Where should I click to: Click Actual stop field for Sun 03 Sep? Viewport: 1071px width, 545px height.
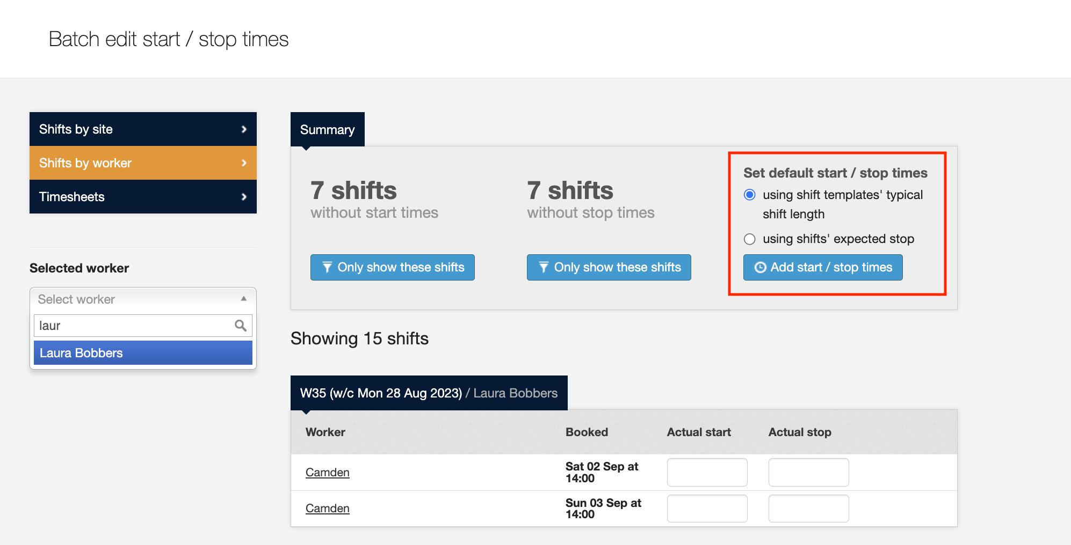point(808,509)
